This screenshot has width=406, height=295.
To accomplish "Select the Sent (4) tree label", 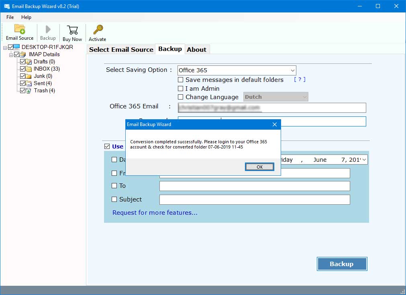I will pos(43,83).
